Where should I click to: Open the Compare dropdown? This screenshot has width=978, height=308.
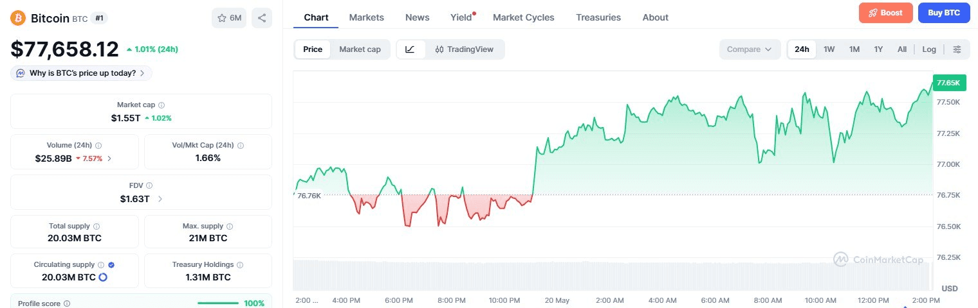point(750,49)
